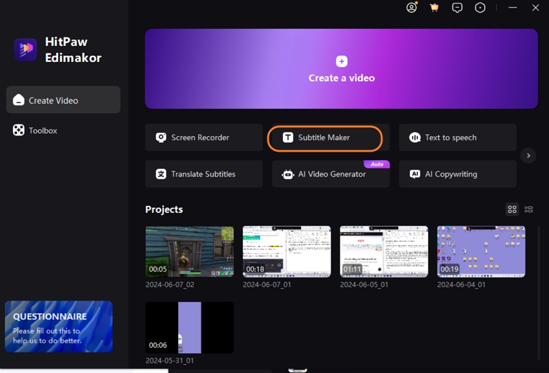This screenshot has width=549, height=373.
Task: Switch Projects to list view
Action: (529, 209)
